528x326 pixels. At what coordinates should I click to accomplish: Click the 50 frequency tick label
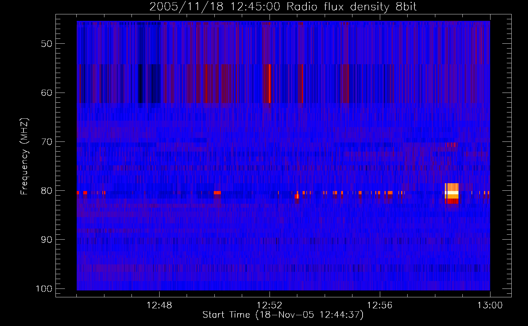point(47,44)
